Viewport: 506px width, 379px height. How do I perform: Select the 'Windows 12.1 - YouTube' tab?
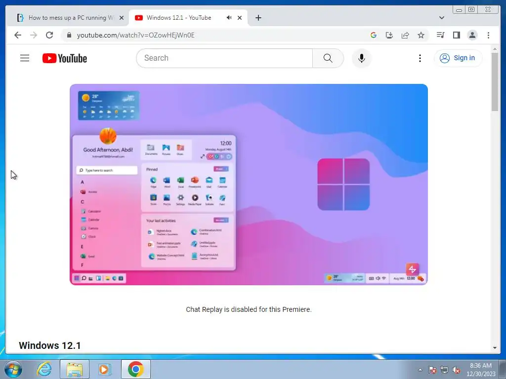point(179,18)
